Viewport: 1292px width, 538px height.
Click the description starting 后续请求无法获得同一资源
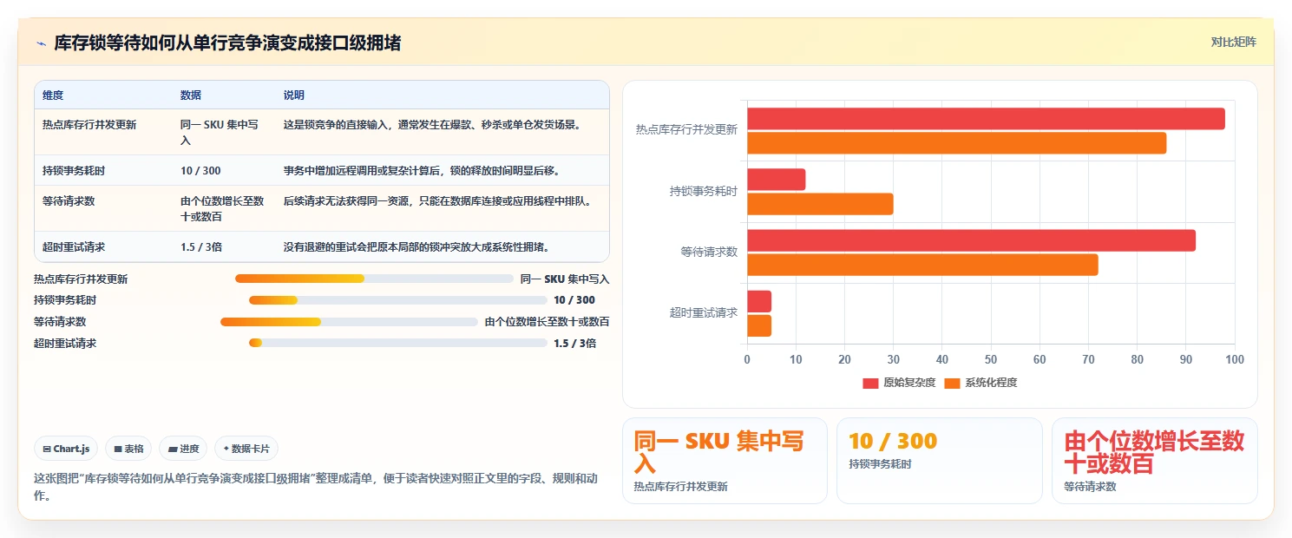pyautogui.click(x=439, y=201)
